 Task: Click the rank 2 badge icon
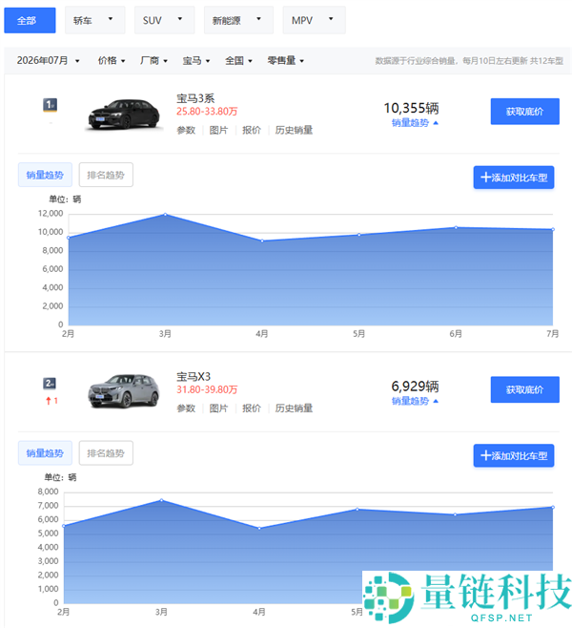tap(50, 384)
